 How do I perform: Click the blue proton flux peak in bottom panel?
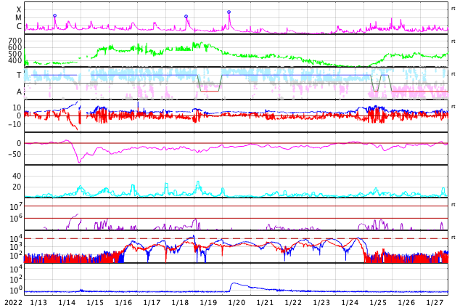click(234, 283)
